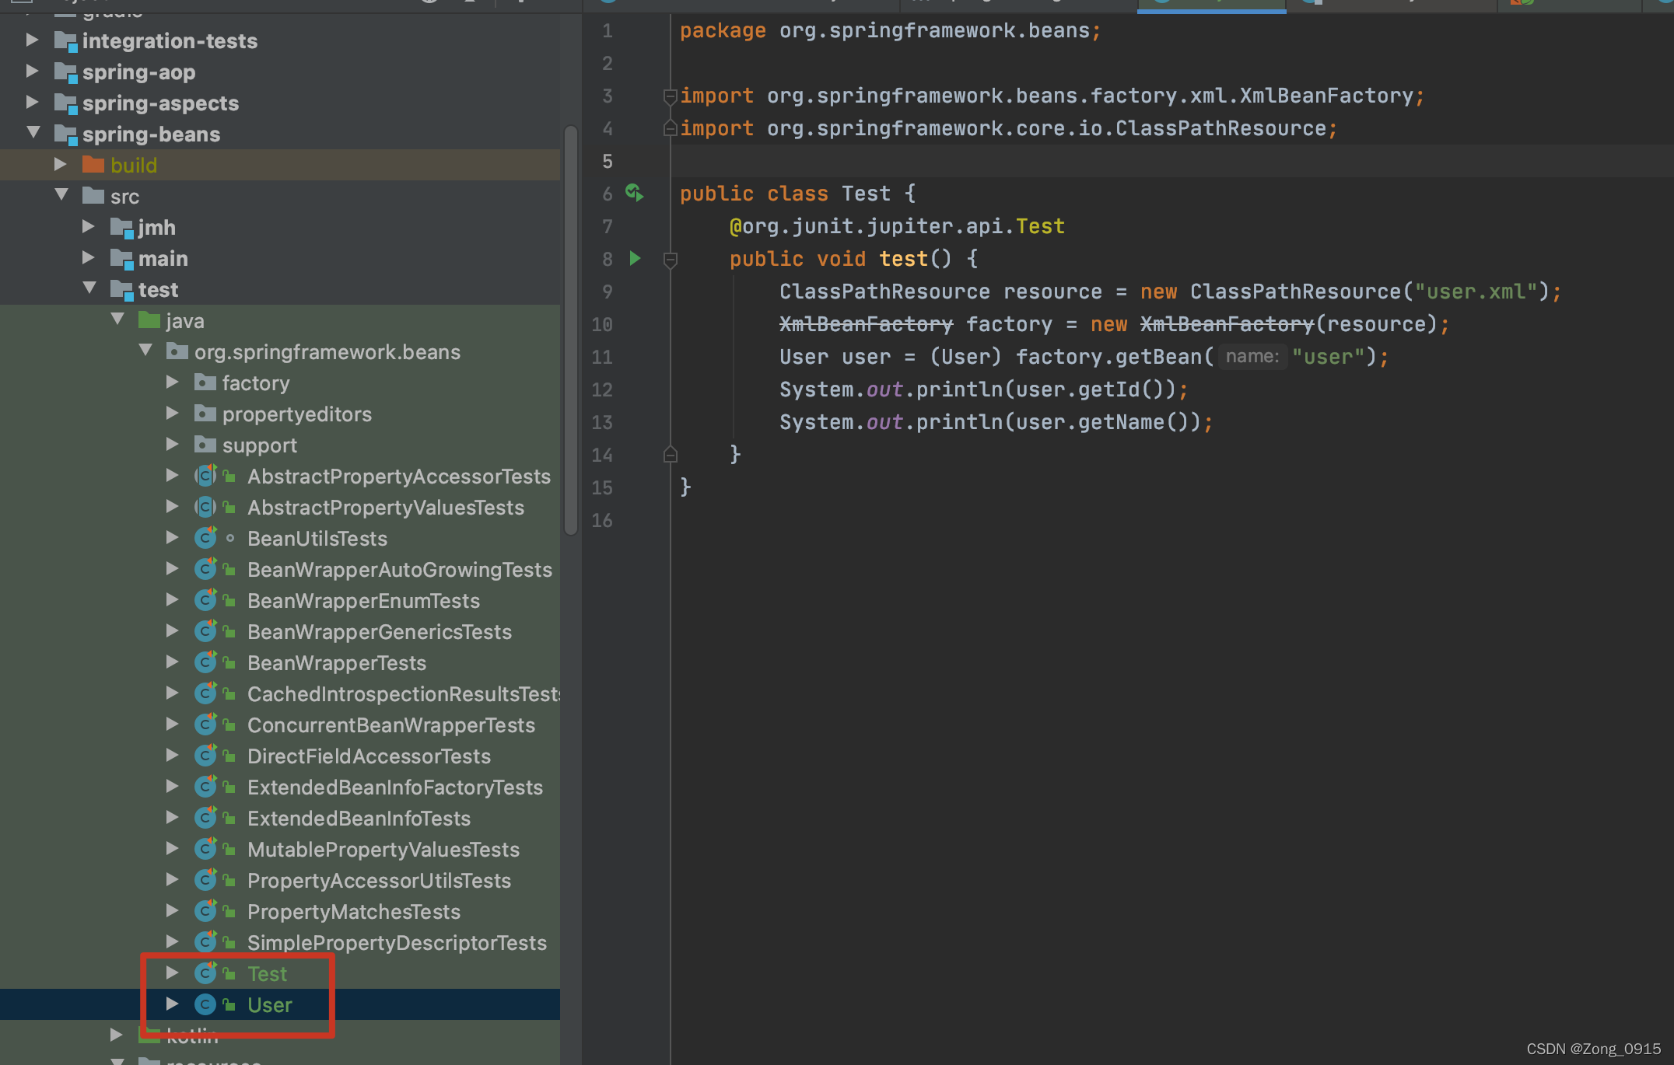Select BeanWrapperGenericsTests in project tree

(380, 631)
